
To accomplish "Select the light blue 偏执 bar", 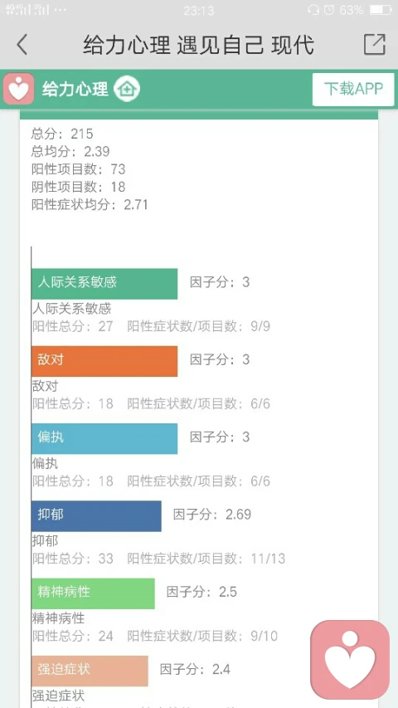I will [x=104, y=438].
